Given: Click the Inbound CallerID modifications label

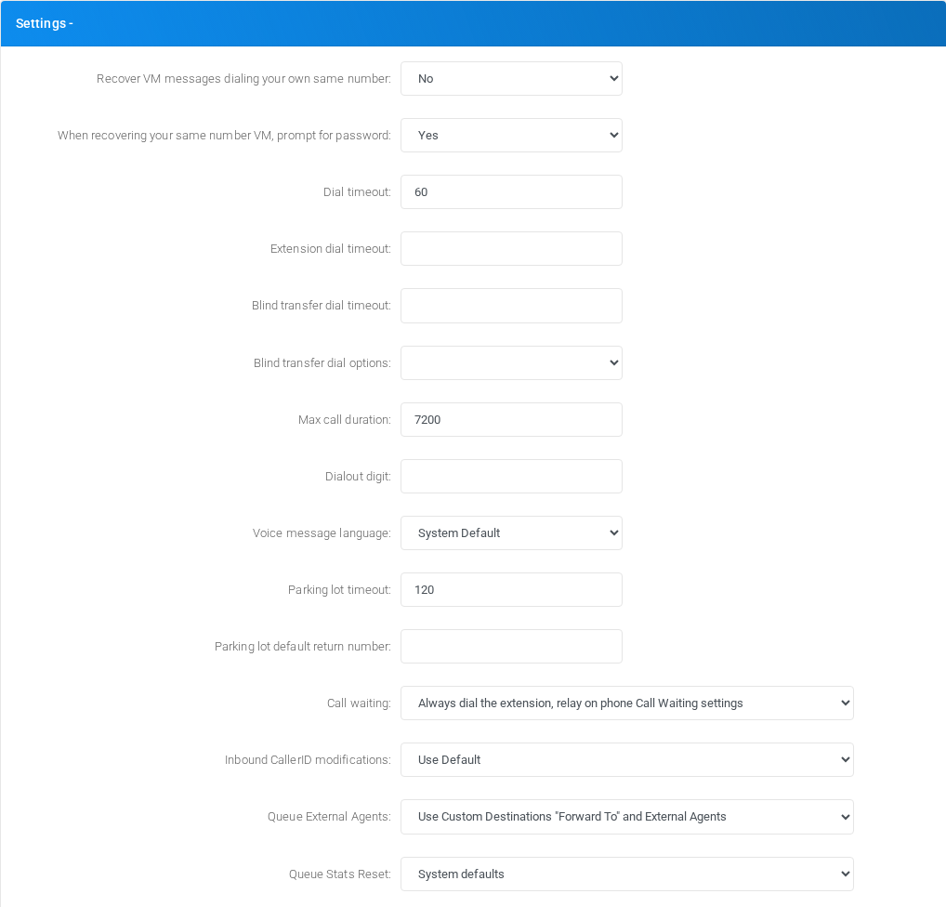Looking at the screenshot, I should coord(307,760).
